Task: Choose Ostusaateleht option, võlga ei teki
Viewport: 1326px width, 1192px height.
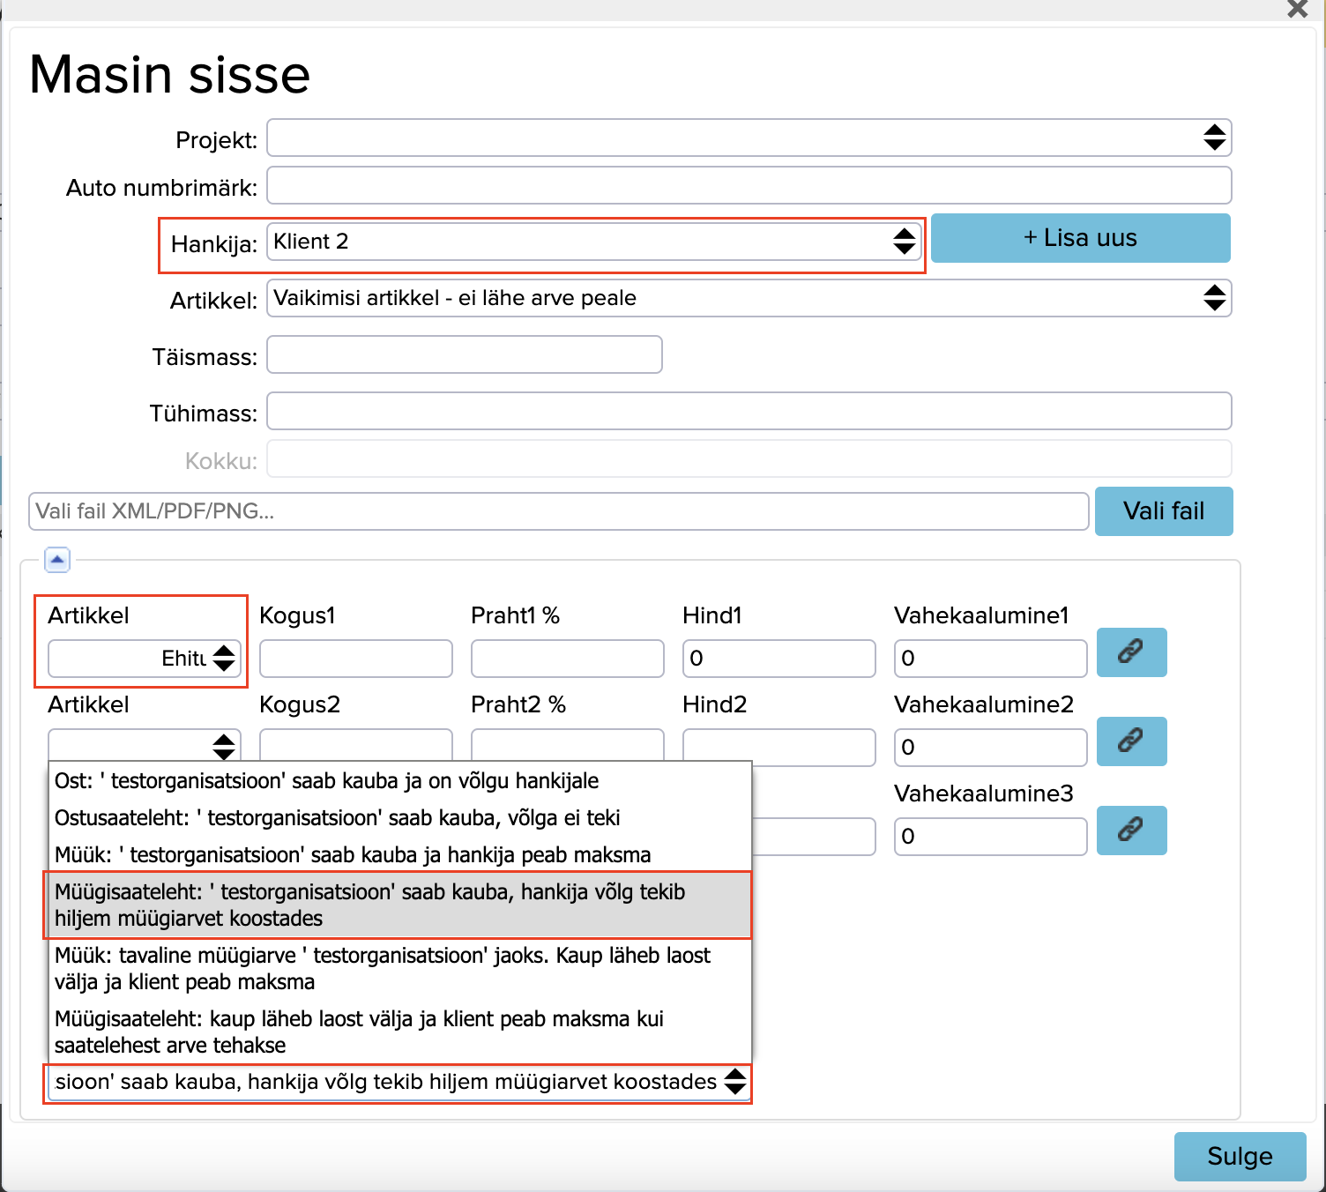Action: pyautogui.click(x=337, y=818)
